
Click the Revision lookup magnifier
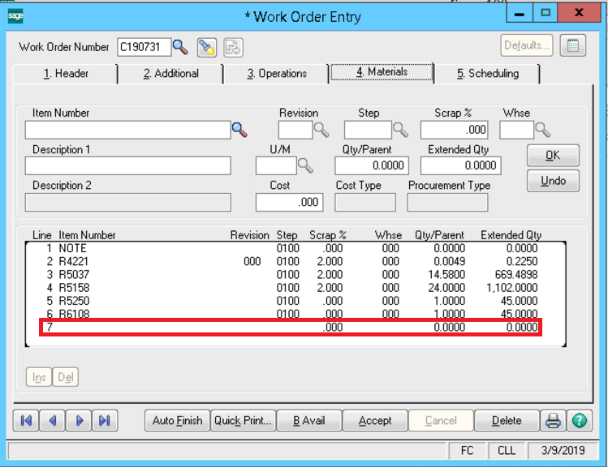tap(321, 130)
